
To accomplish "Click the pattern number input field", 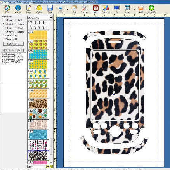I will [36, 167].
